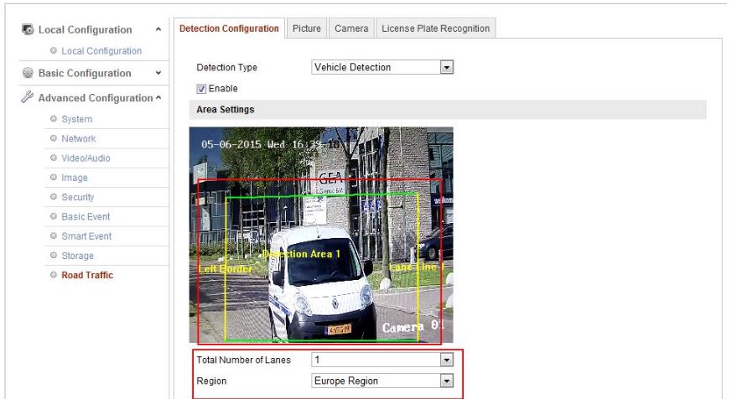Expand the Basic Configuration section
732x399 pixels.
158,73
